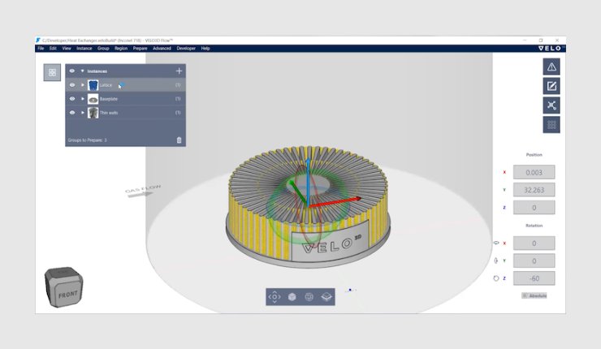
Task: Click the Position Z field showing 0
Action: tap(534, 208)
